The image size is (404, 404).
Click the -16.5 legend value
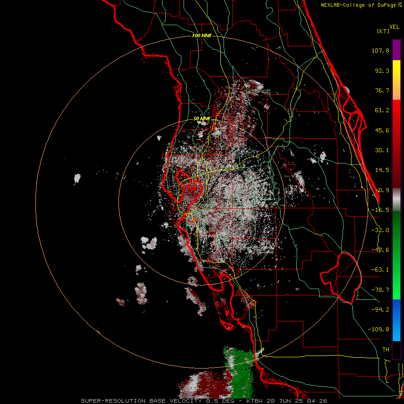[x=380, y=210]
